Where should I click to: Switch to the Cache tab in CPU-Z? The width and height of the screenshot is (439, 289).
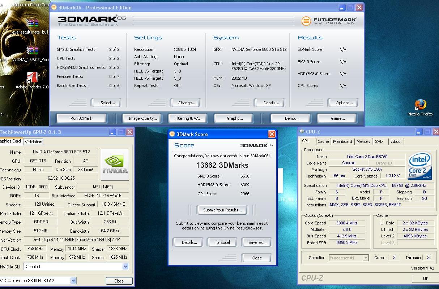323,141
